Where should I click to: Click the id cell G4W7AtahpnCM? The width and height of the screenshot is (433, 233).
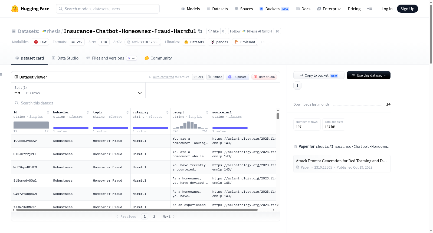(x=31, y=194)
